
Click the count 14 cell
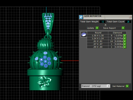pyautogui.click(x=111, y=41)
